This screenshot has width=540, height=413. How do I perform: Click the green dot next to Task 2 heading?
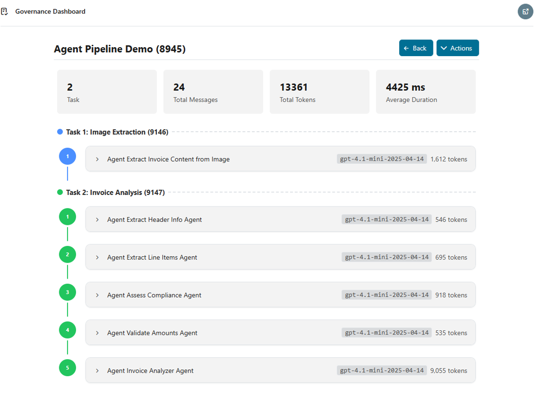point(60,192)
